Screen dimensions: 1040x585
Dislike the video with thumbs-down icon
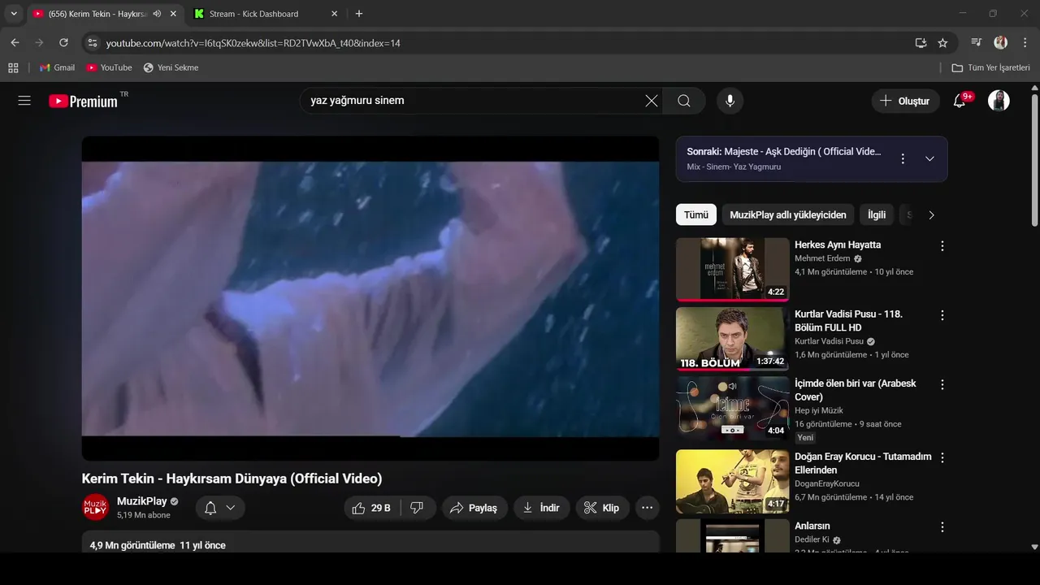pyautogui.click(x=418, y=508)
